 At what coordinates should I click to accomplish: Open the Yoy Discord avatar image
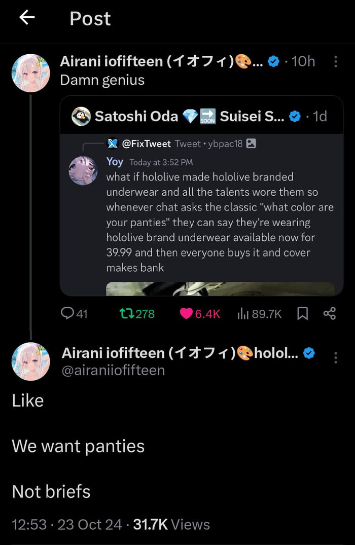[x=83, y=171]
